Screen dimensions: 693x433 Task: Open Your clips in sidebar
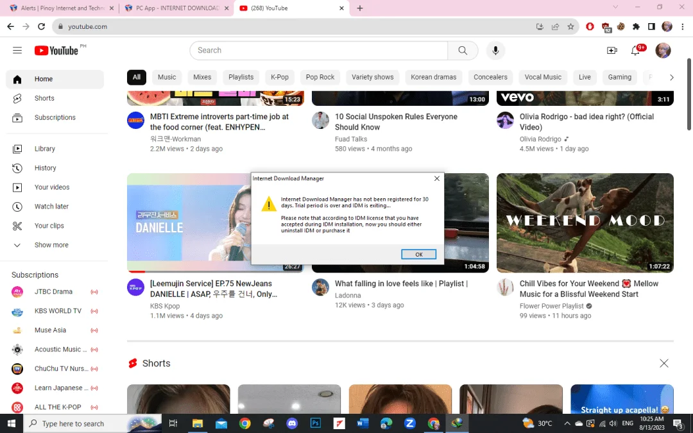click(x=55, y=226)
